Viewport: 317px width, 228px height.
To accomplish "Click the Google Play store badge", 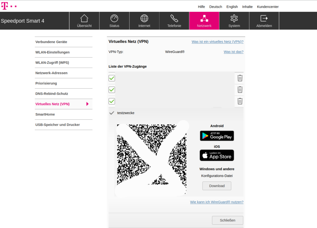I will pyautogui.click(x=217, y=136).
